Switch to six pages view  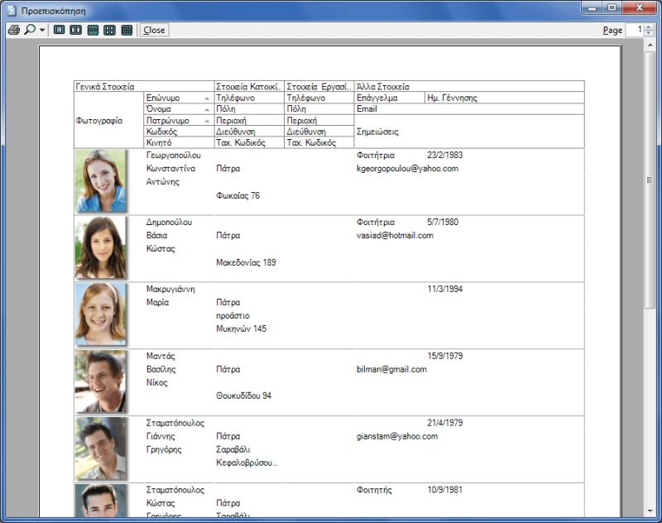tap(127, 30)
